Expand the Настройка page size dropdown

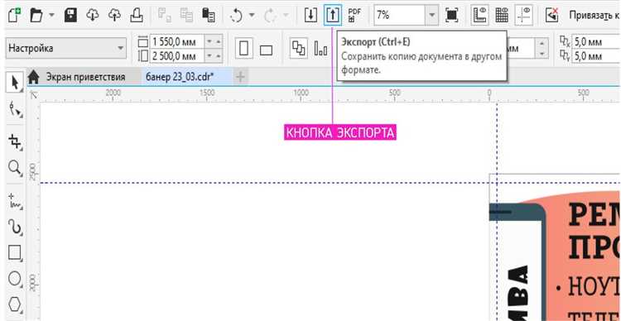(x=120, y=49)
